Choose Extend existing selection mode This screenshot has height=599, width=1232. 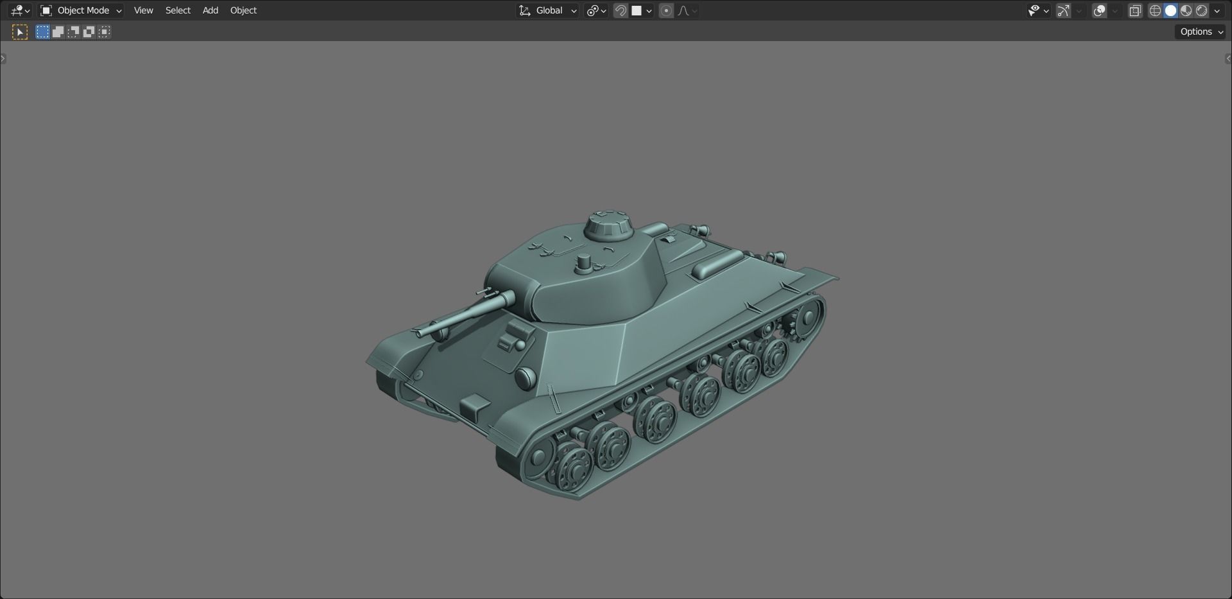tap(58, 32)
